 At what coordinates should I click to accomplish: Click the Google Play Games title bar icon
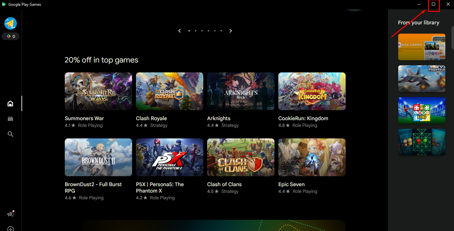point(4,4)
